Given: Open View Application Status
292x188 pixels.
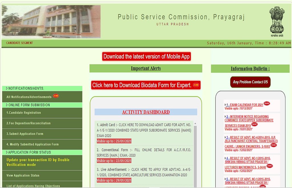Looking at the screenshot, I should coord(23,176).
